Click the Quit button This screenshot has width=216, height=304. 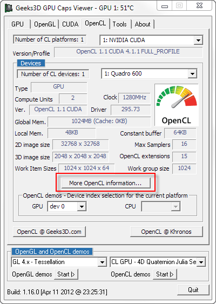[x=193, y=290]
